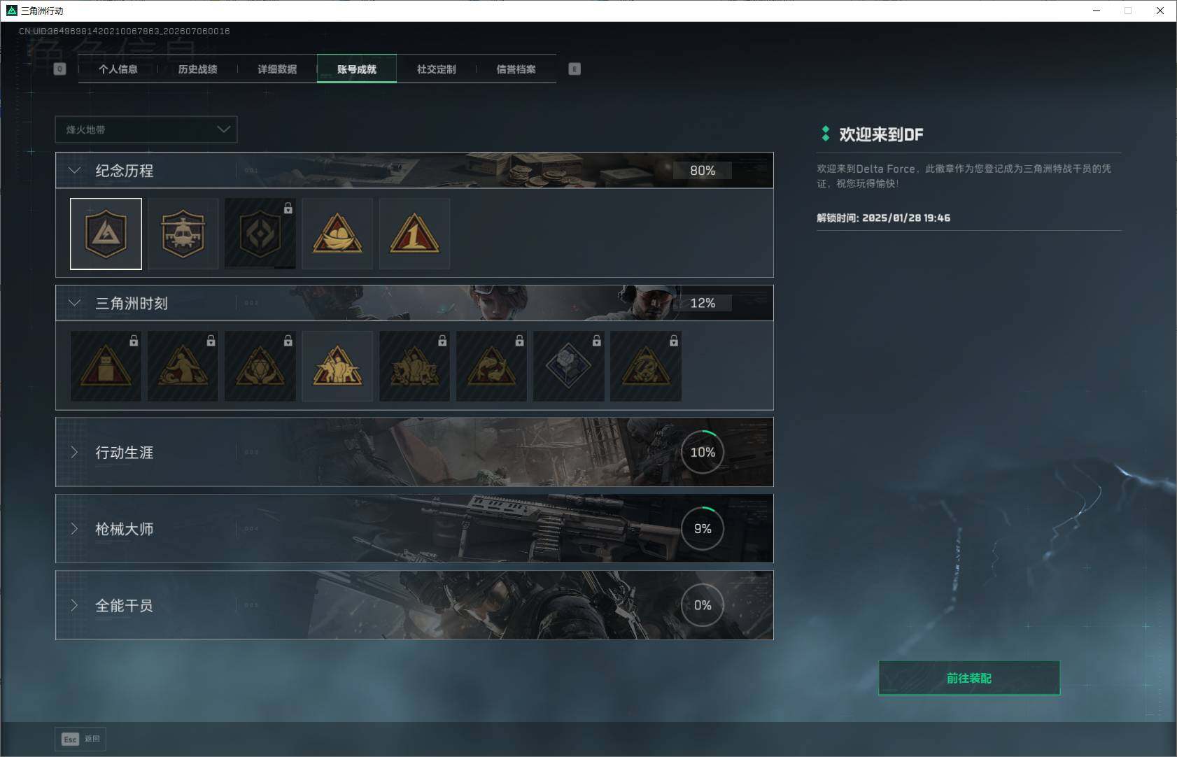Viewport: 1177px width, 757px height.
Task: Select the third locked badge in 三角洲时刻
Action: [x=260, y=366]
